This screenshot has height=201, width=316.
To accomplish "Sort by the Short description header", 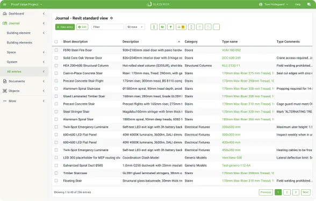I will [x=75, y=42].
